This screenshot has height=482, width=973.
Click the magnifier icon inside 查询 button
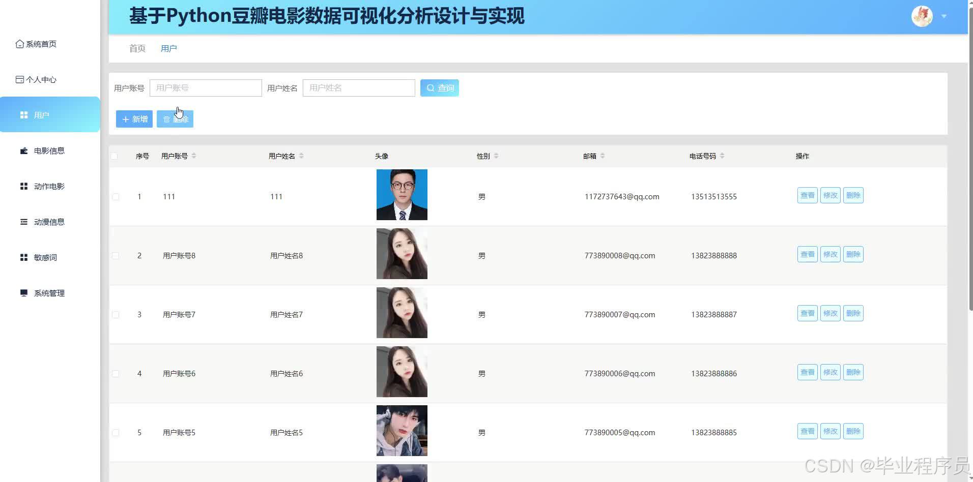click(x=431, y=87)
